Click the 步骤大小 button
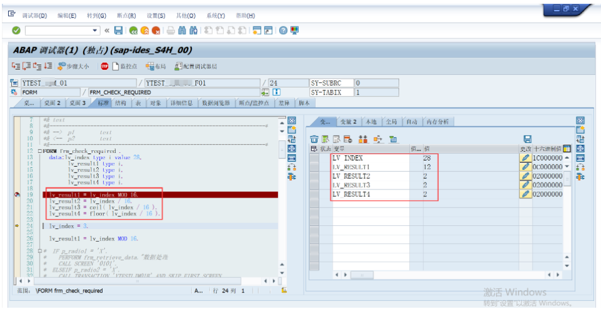The width and height of the screenshot is (601, 314). point(73,67)
